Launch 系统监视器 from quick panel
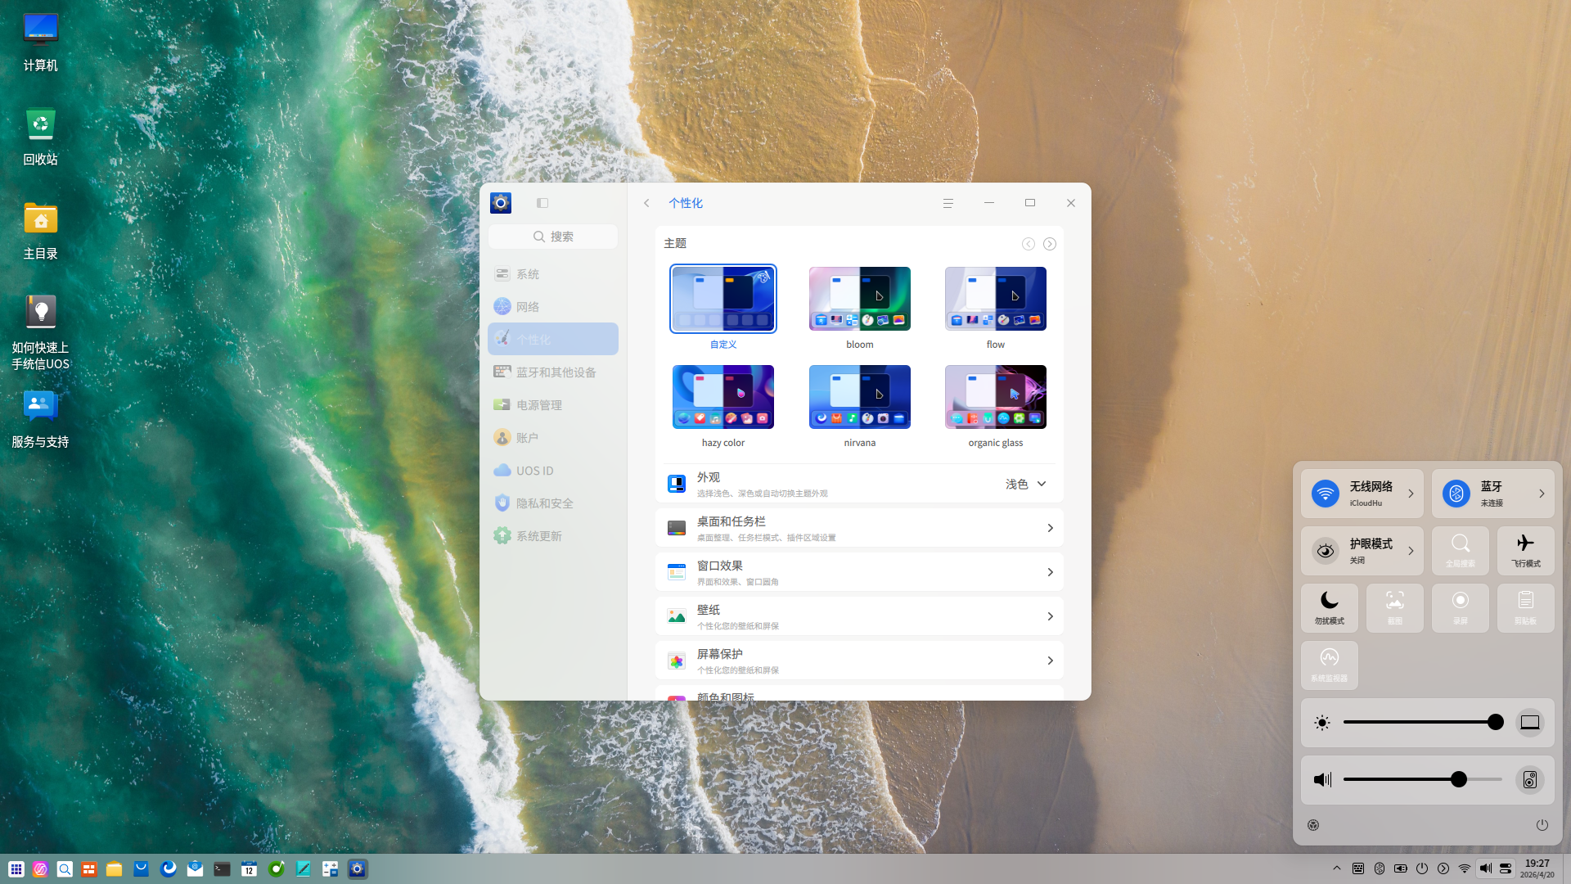 [x=1330, y=665]
